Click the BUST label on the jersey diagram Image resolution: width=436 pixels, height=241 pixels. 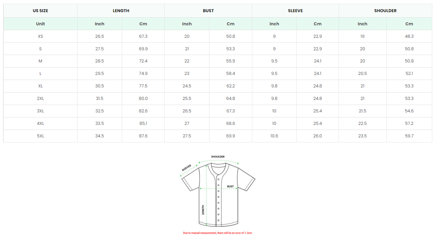pos(230,186)
